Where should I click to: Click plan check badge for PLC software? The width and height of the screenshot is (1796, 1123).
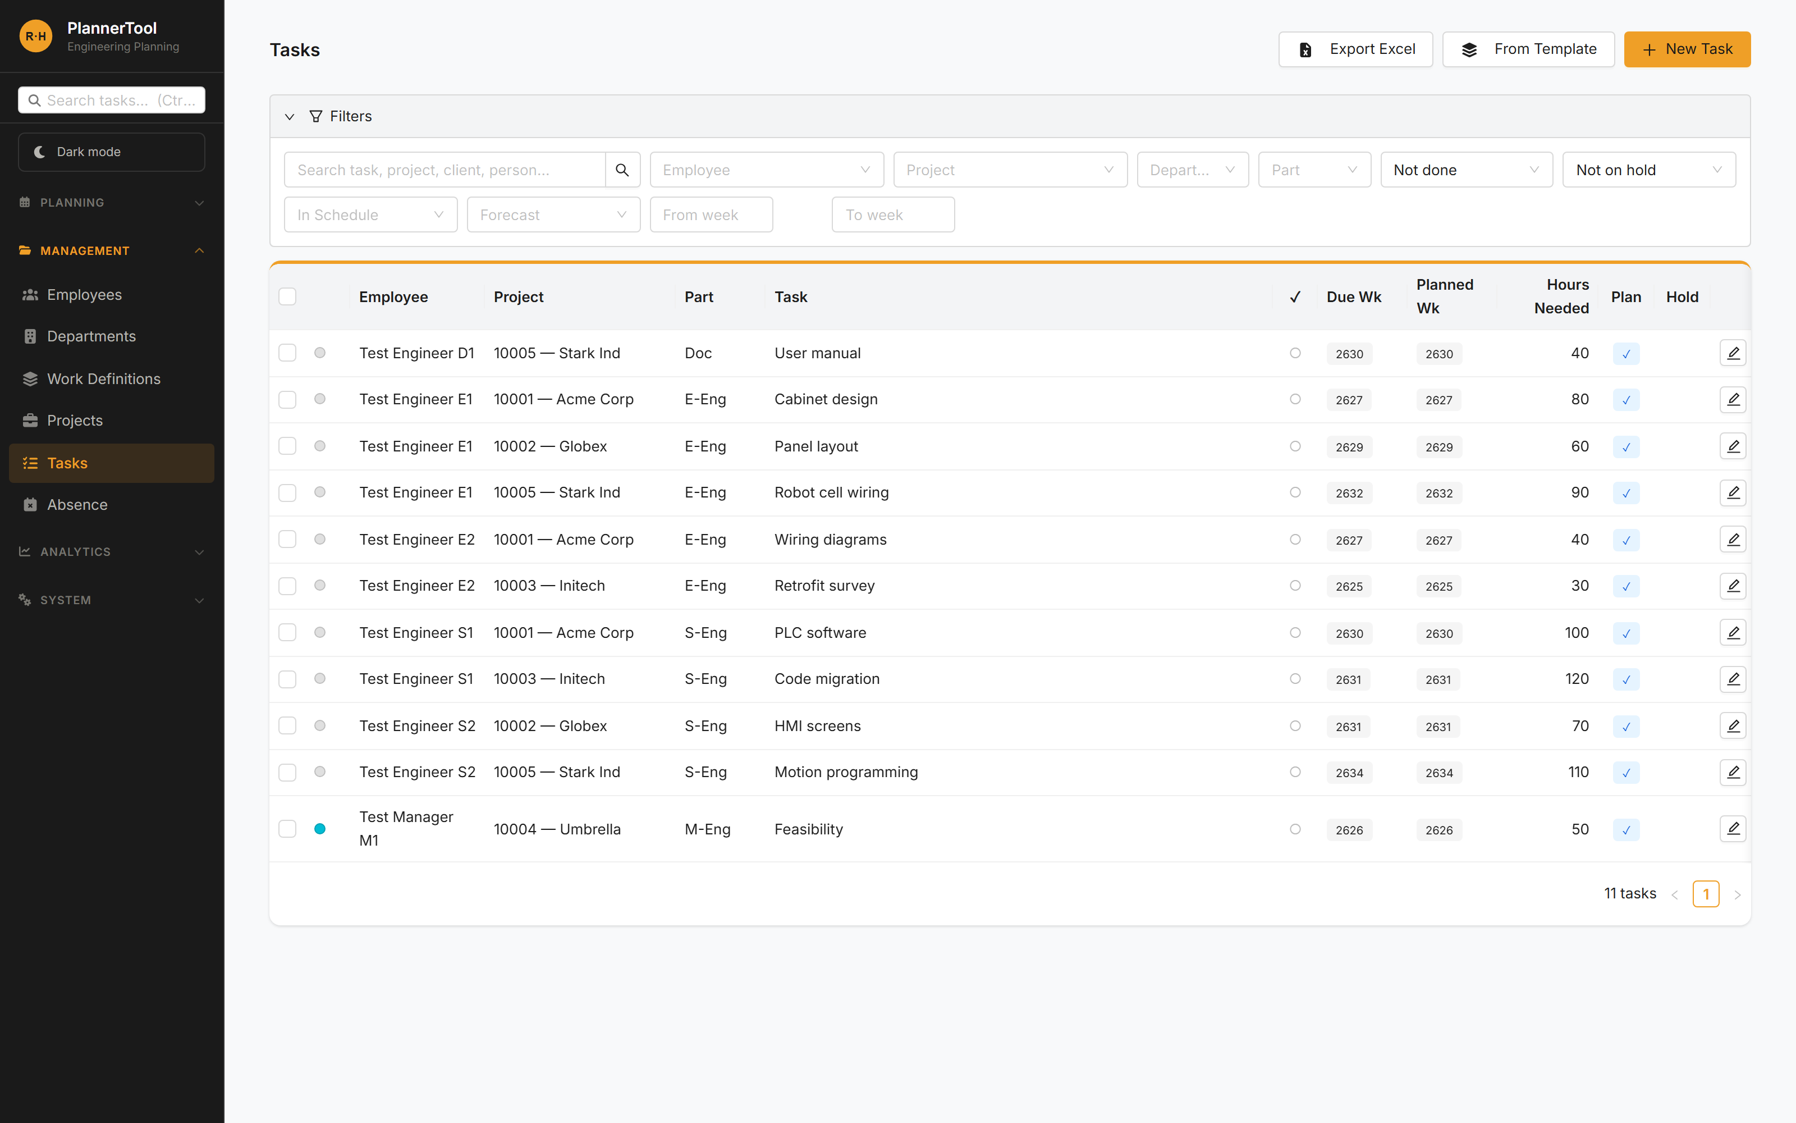pos(1625,633)
